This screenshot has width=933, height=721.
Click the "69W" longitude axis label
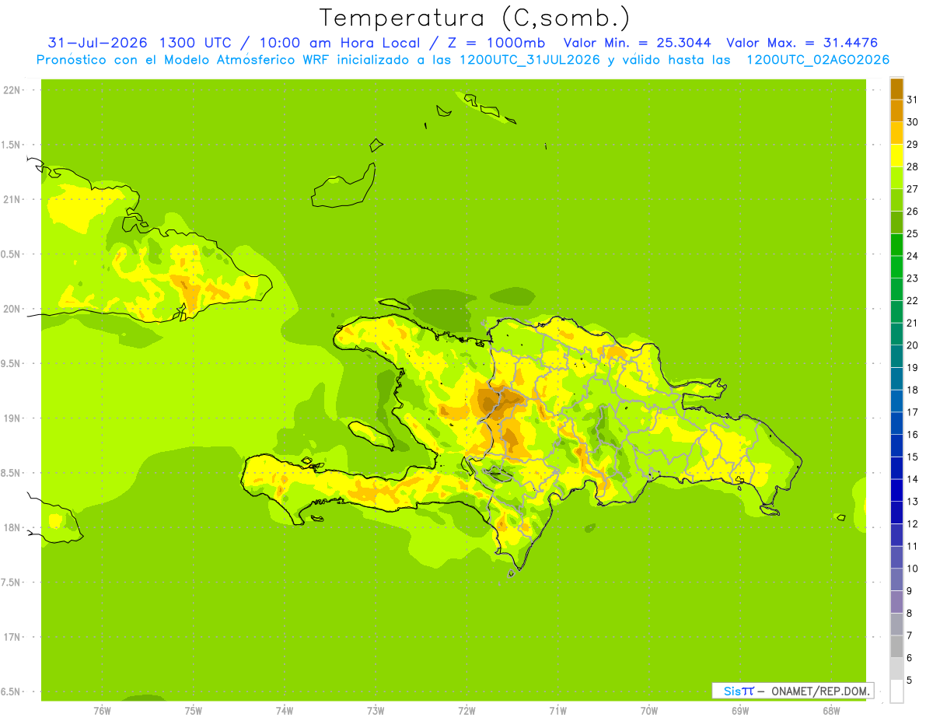[x=739, y=711]
